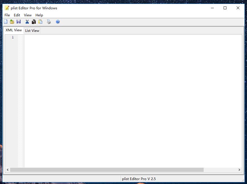The image size is (247, 184).
Task: Click the Copy toolbar icon
Action: tap(34, 22)
